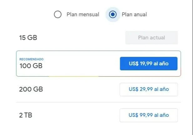The image size is (193, 135).
Task: Buy 100 GB for US$ 19,99 al año
Action: pyautogui.click(x=149, y=63)
